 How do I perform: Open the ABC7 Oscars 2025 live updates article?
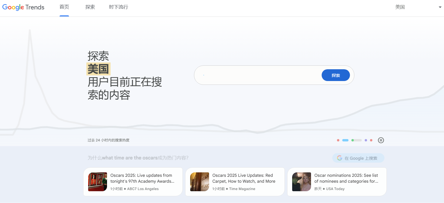133,181
